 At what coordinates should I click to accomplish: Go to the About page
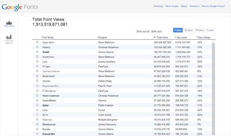[x=184, y=6]
